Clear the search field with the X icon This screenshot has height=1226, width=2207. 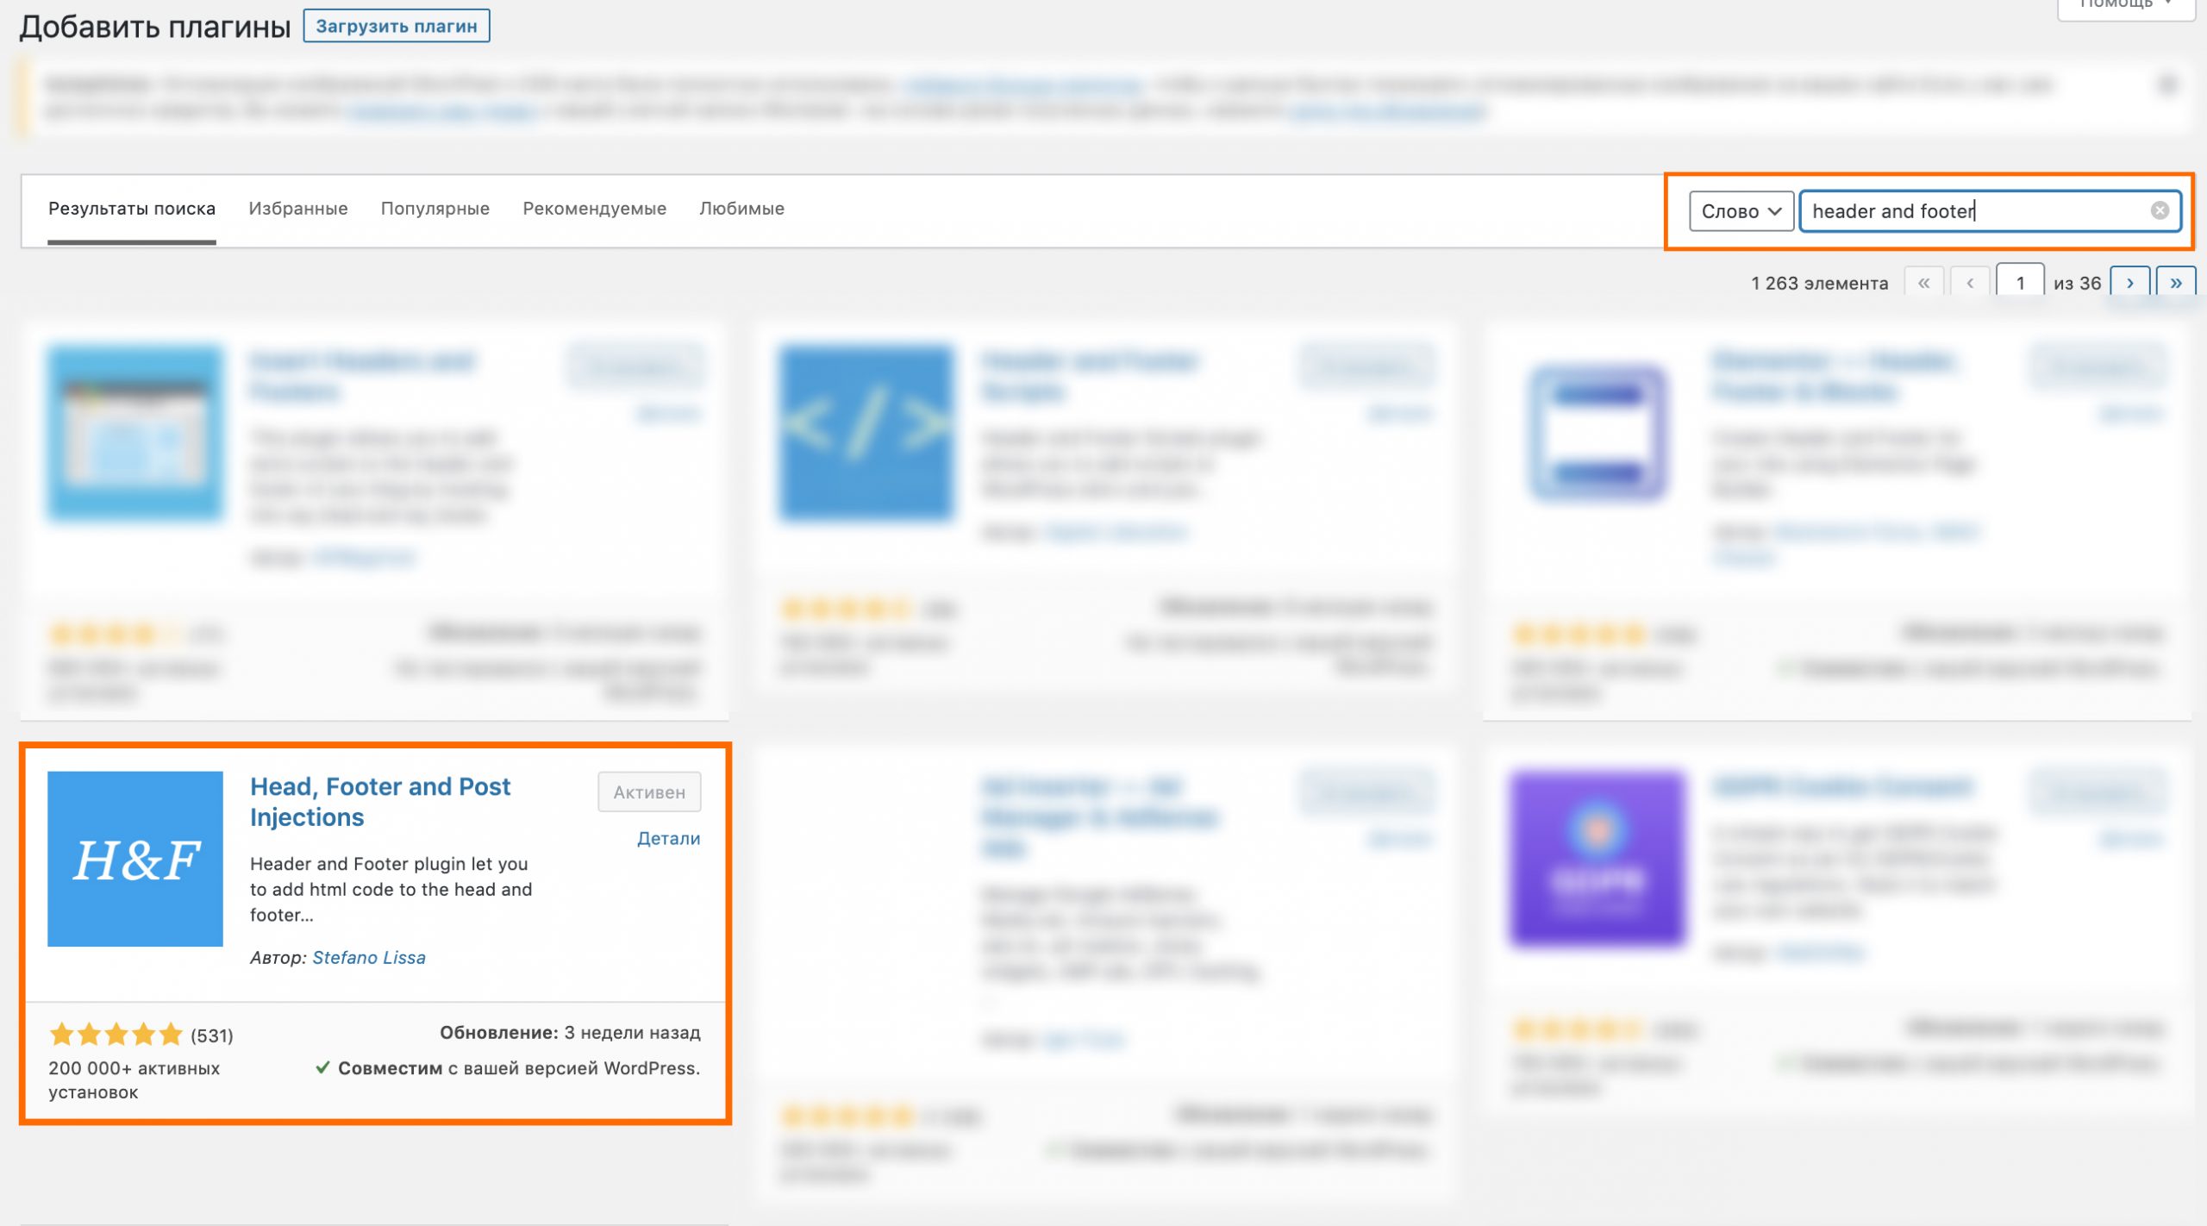[x=2159, y=210]
